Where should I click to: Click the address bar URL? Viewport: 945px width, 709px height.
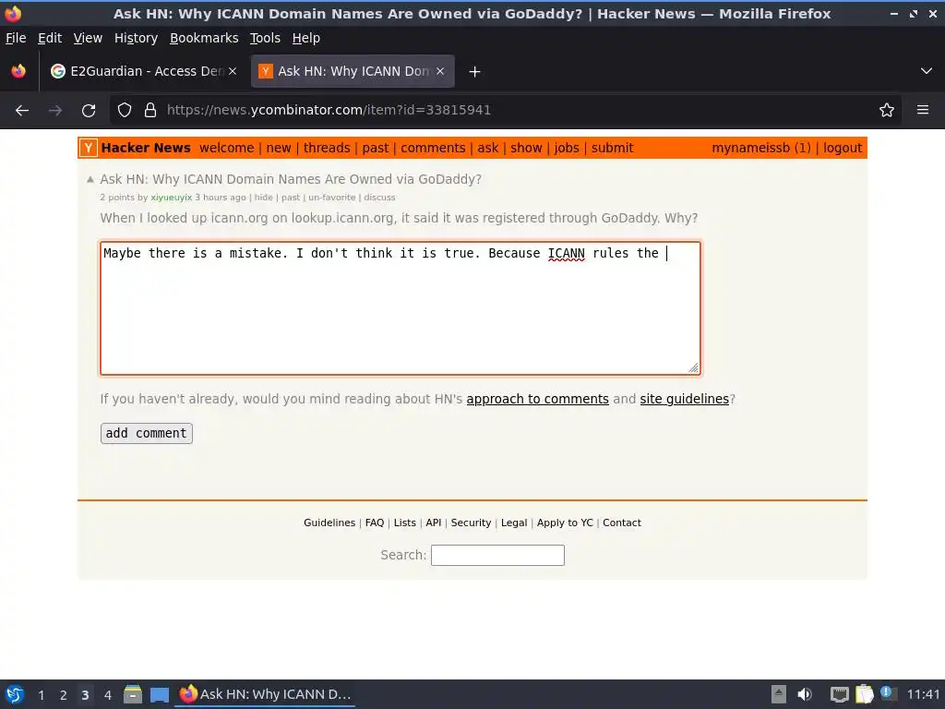329,111
